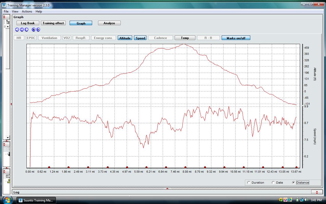
Task: Click the middle reset view icon between arrows
Action: (22, 30)
